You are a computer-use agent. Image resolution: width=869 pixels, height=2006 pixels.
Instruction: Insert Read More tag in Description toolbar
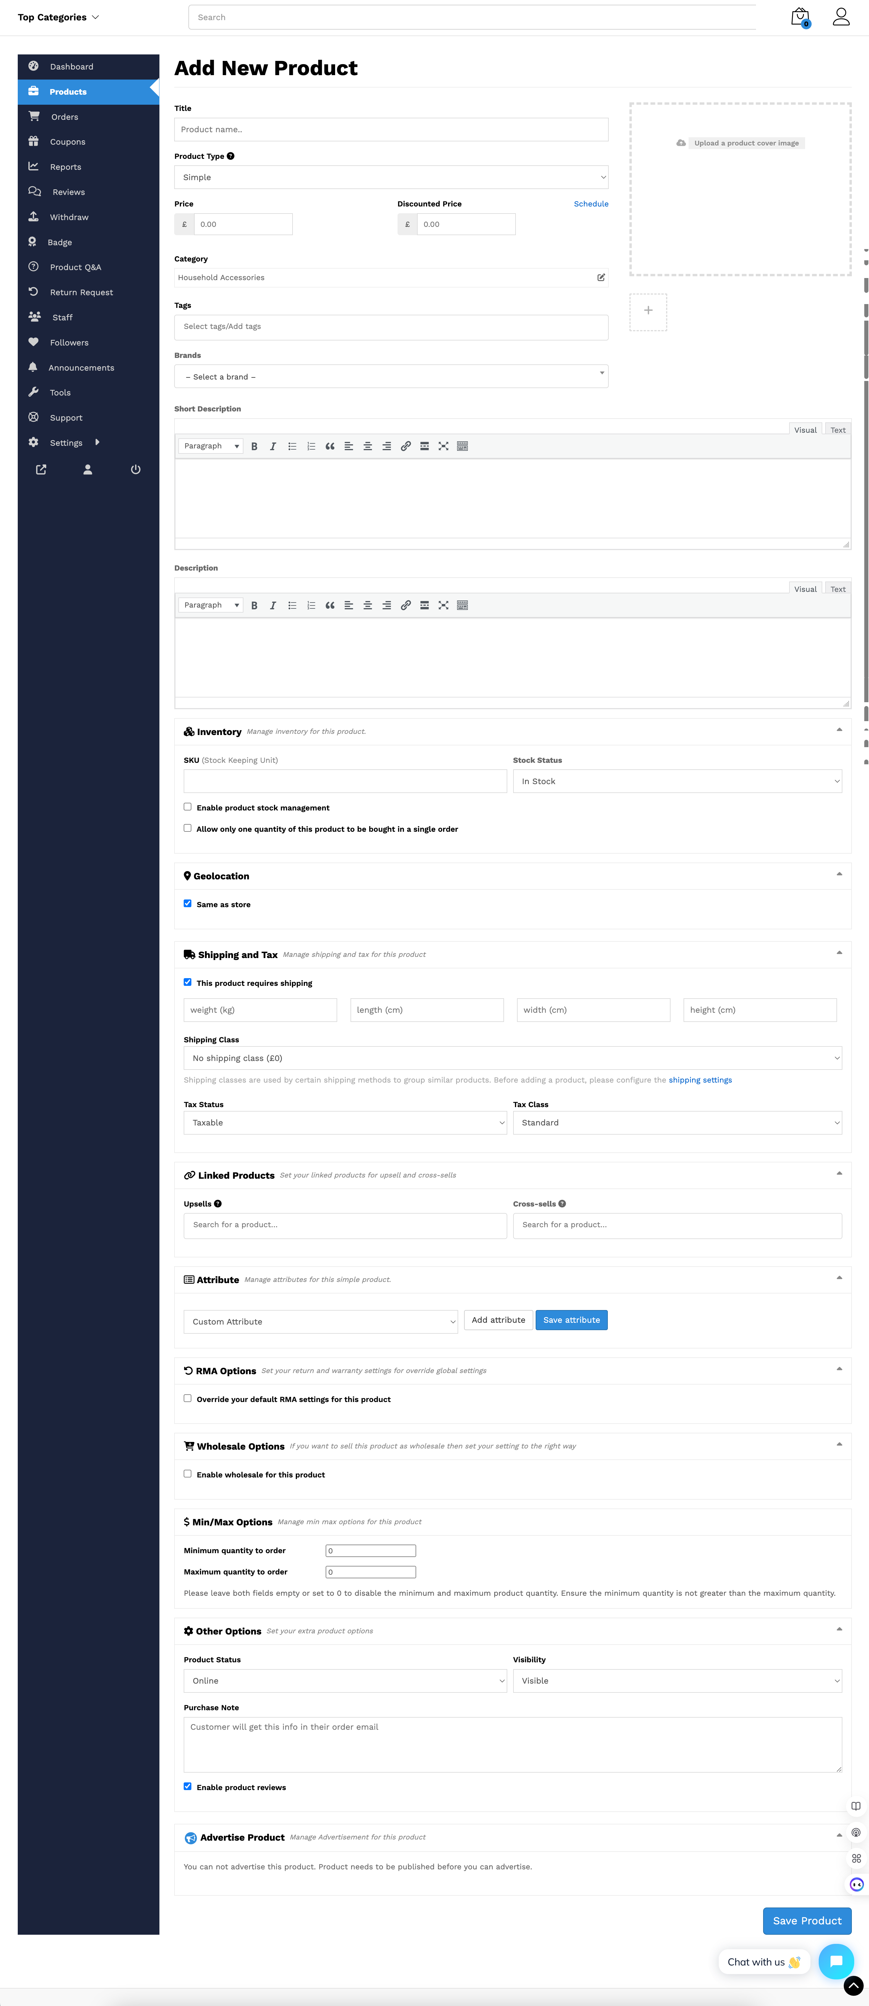[x=424, y=605]
